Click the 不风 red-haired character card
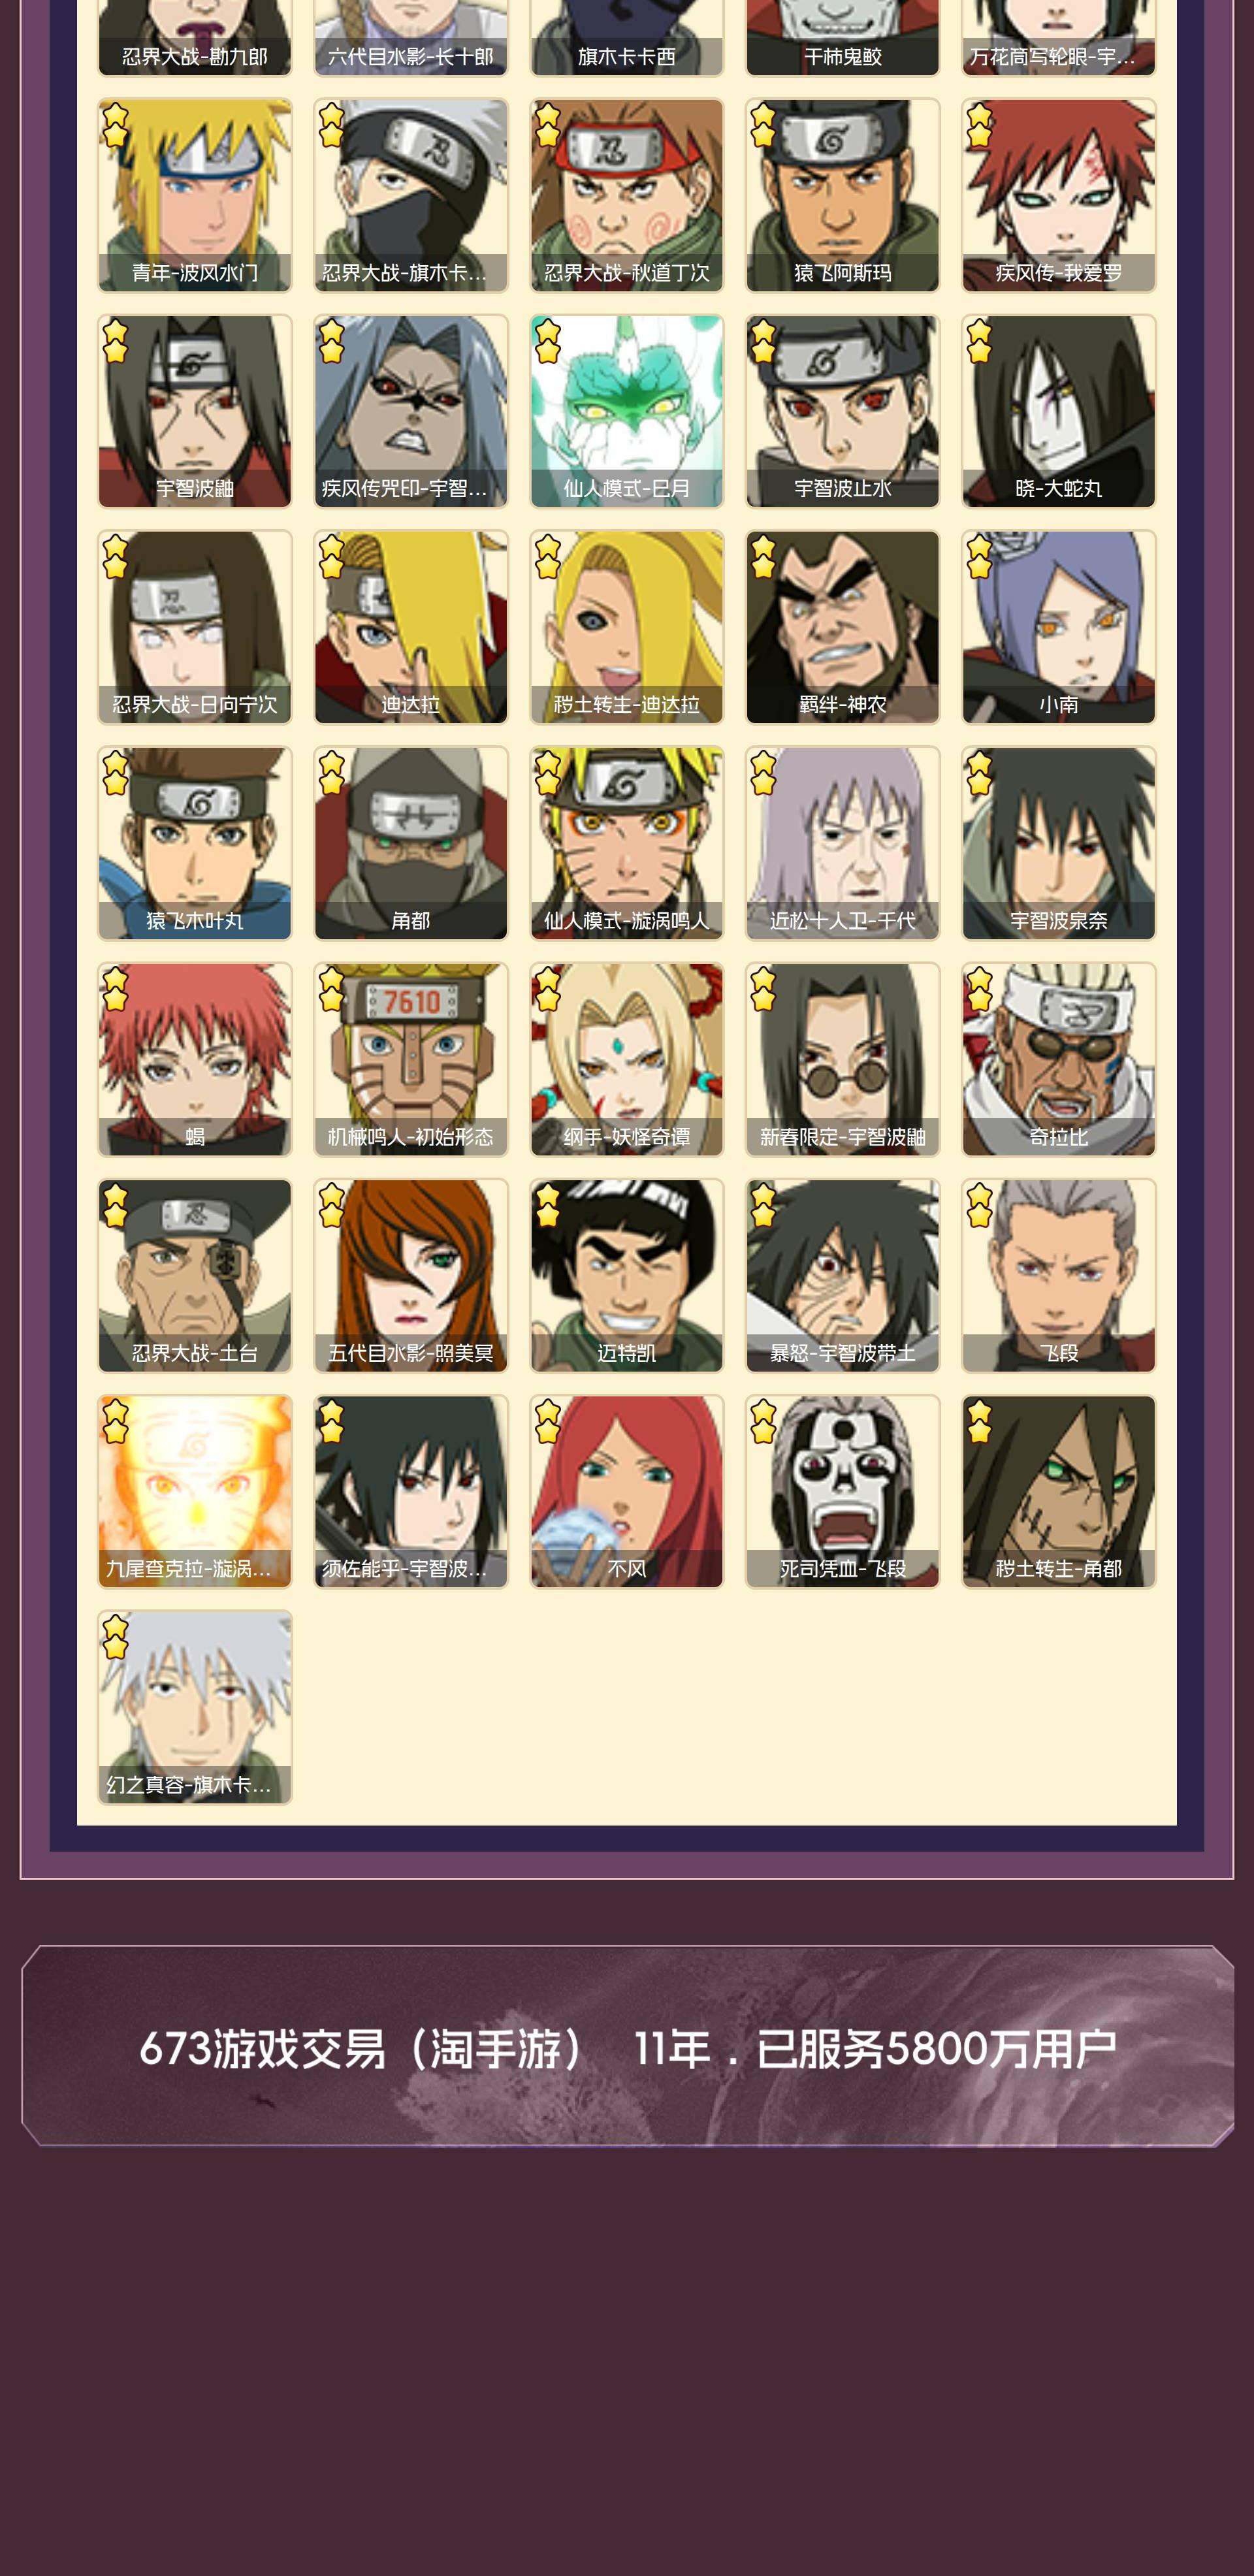 pos(627,1491)
